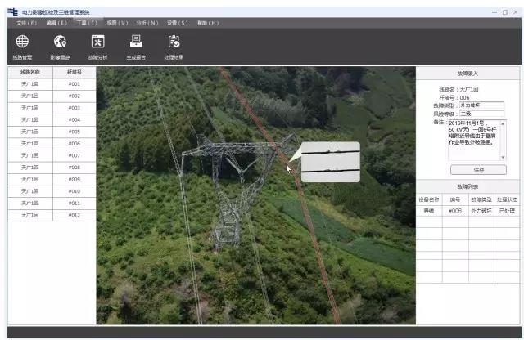This screenshot has height=340, width=524.
Task: Open the 编辑(E) menu
Action: [x=56, y=23]
